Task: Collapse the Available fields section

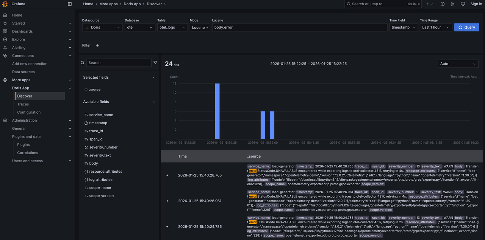Action: pos(153,102)
